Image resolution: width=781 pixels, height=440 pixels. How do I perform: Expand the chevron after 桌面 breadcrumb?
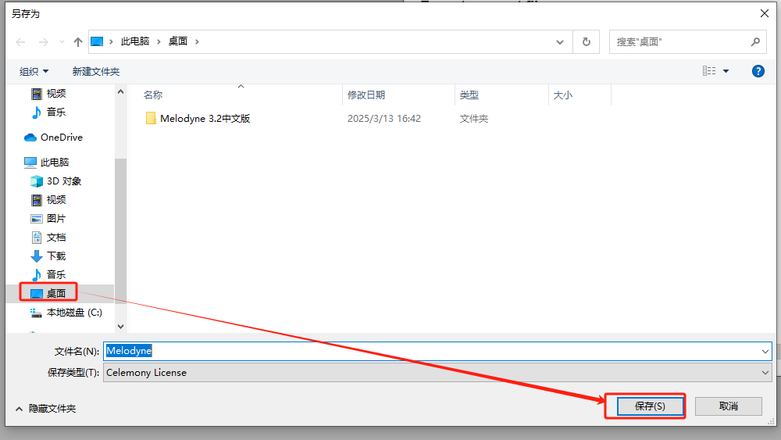[198, 42]
